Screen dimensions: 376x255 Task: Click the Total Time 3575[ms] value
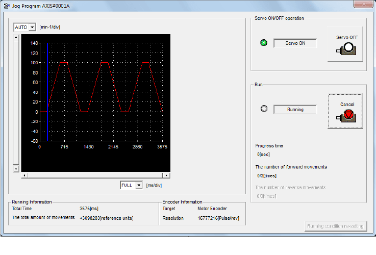click(x=88, y=209)
